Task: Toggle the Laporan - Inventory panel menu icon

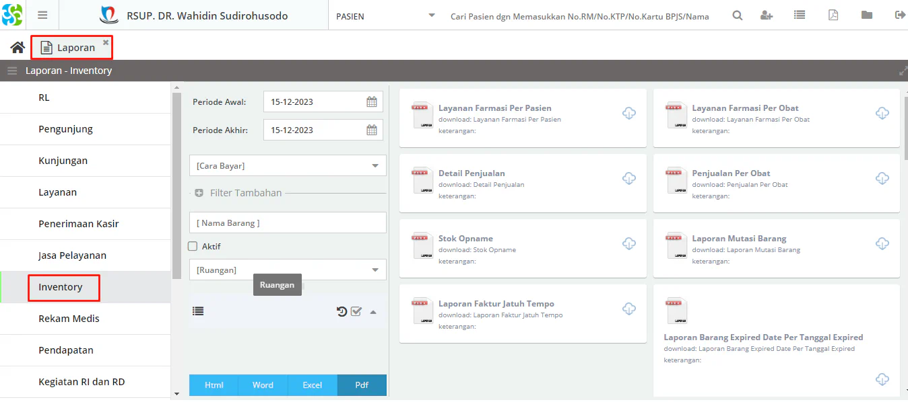Action: 12,71
